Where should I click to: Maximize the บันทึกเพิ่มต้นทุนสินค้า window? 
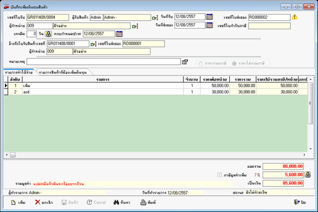pyautogui.click(x=298, y=6)
